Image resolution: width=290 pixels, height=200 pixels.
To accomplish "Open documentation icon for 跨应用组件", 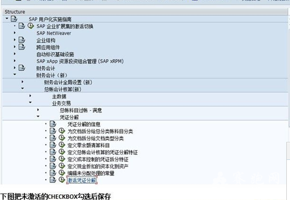I will pos(22,46).
